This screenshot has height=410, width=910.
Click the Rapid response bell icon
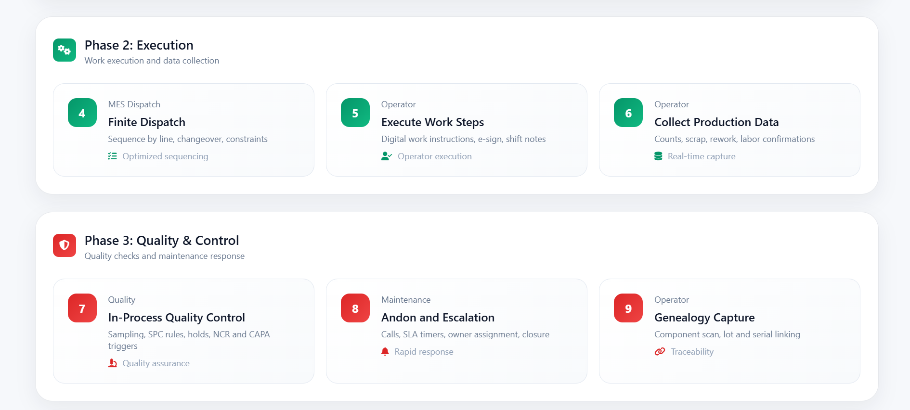[x=385, y=352]
